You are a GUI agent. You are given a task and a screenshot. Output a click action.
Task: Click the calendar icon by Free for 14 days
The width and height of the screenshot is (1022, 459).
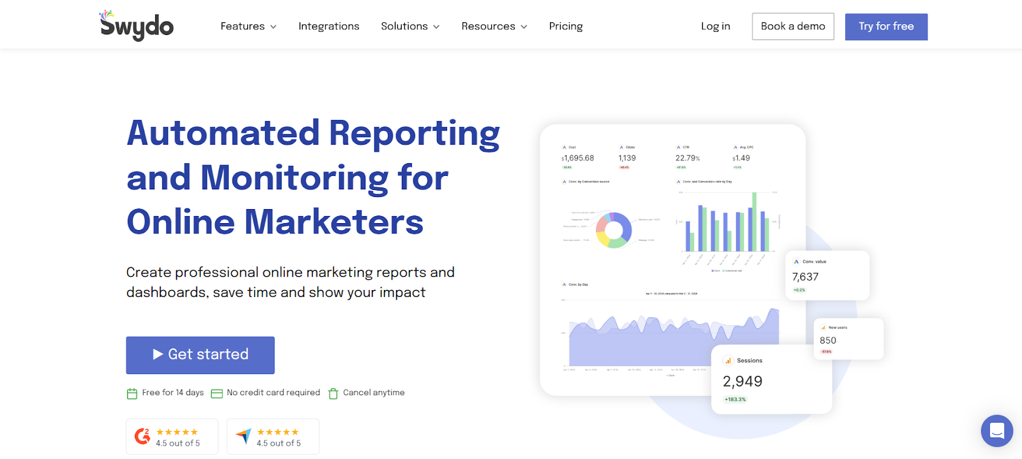coord(132,393)
